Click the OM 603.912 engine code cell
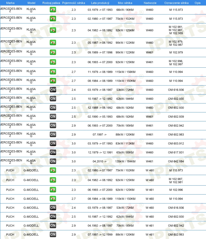This screenshot has height=239, width=206. (176, 143)
